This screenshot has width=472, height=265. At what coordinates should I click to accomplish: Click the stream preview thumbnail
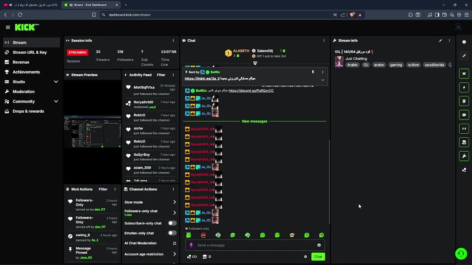click(x=93, y=131)
